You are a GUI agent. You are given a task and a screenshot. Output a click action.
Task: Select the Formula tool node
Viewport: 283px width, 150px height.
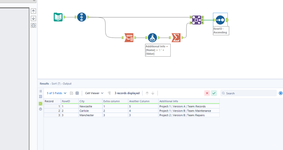[x=152, y=38]
